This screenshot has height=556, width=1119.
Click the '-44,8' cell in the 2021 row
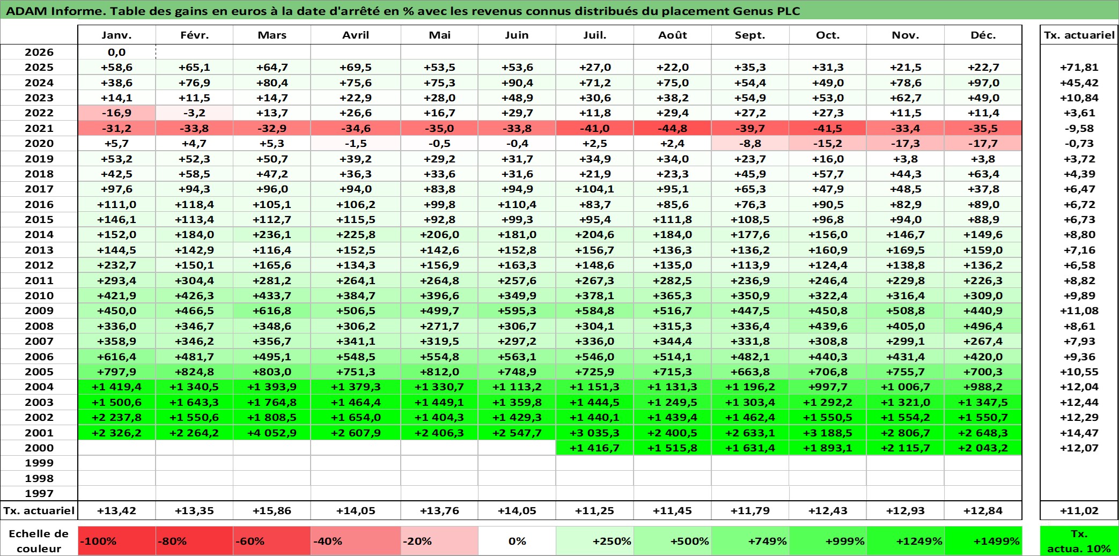click(x=673, y=128)
